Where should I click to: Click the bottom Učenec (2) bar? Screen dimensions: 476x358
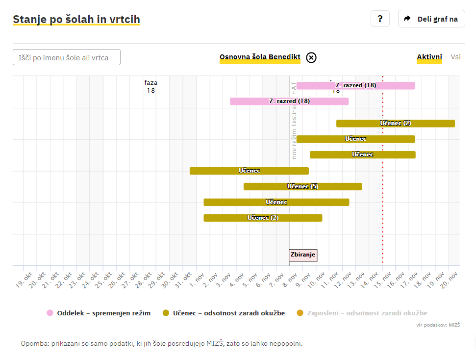[263, 218]
